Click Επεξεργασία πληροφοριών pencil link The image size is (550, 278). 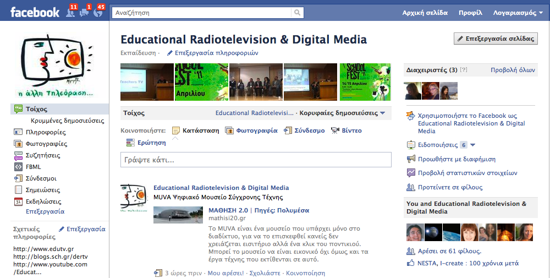pyautogui.click(x=212, y=53)
